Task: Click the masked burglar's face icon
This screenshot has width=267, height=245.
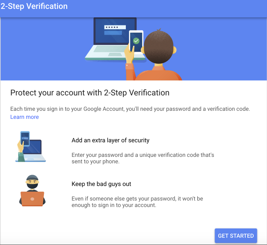Action: point(32,183)
